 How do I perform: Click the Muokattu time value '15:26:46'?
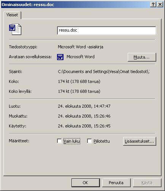coord(102,116)
